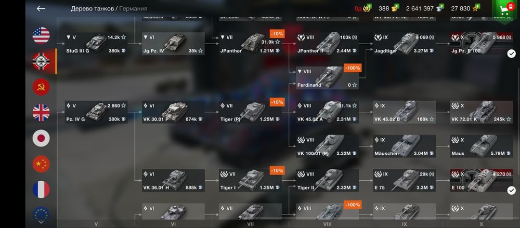Select the Ferdinand tank with -100% discount
This screenshot has height=228, width=520.
click(x=327, y=78)
